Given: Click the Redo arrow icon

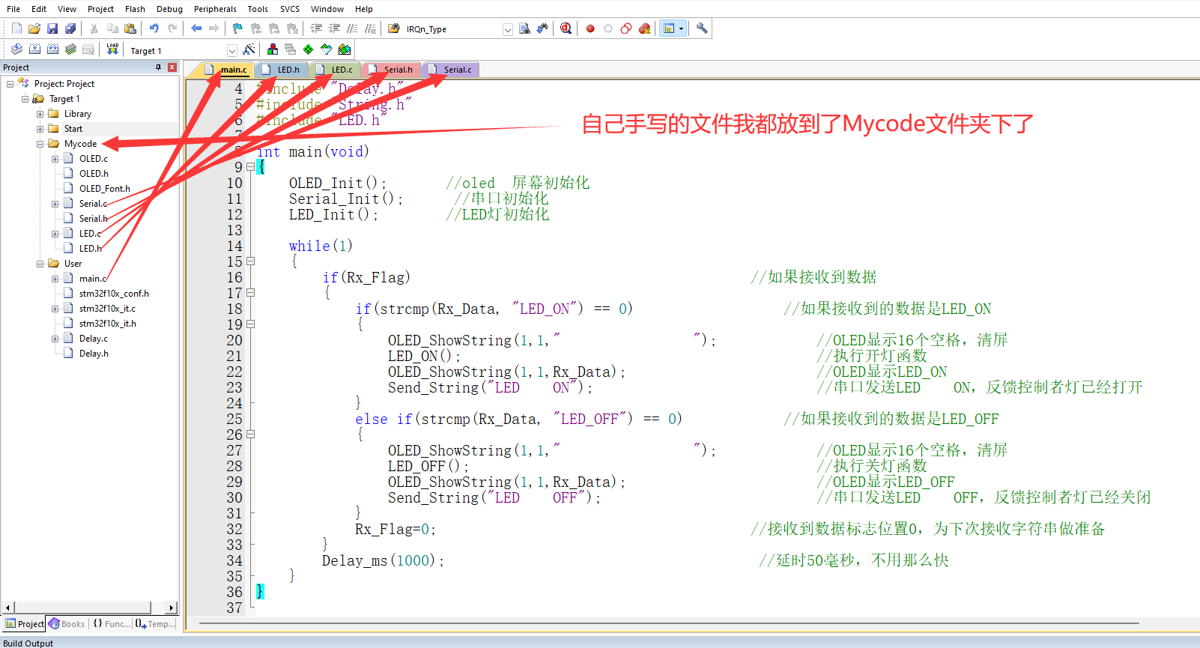Looking at the screenshot, I should coord(172,28).
